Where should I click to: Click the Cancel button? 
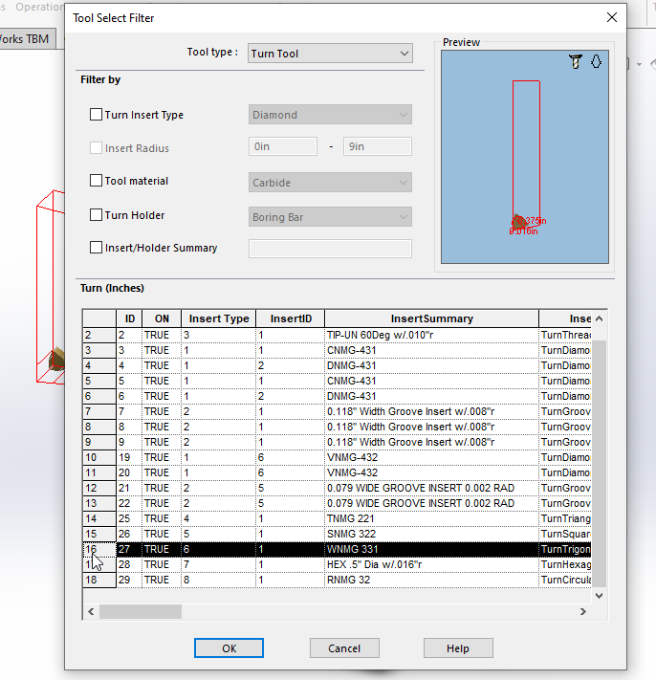tap(344, 647)
